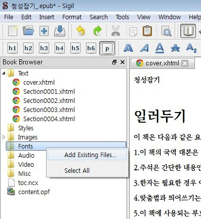Save the book with the download-drive icon
The image size is (201, 219).
[x=60, y=31]
